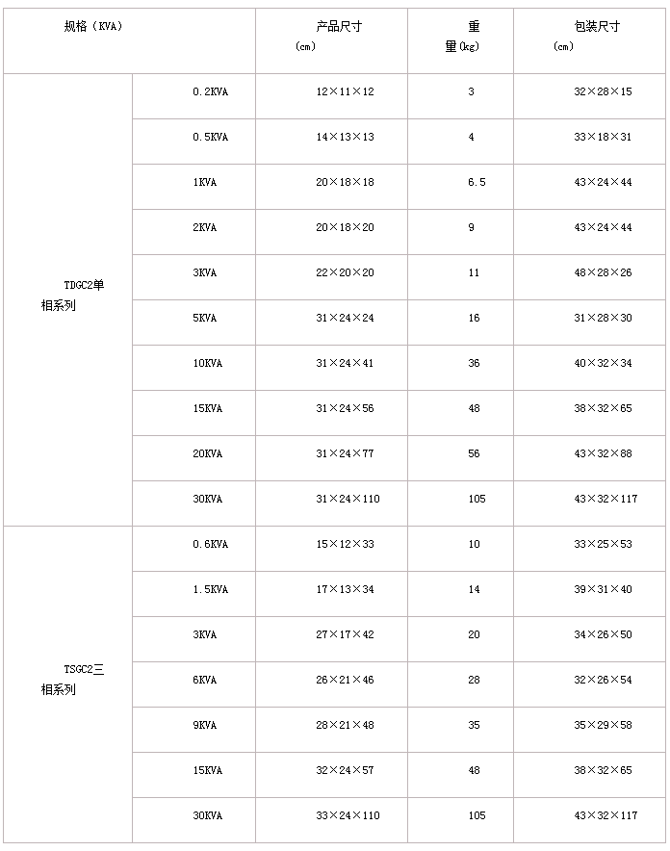This screenshot has height=851, width=670.
Task: Click the 重量(kg) column header
Action: [463, 37]
